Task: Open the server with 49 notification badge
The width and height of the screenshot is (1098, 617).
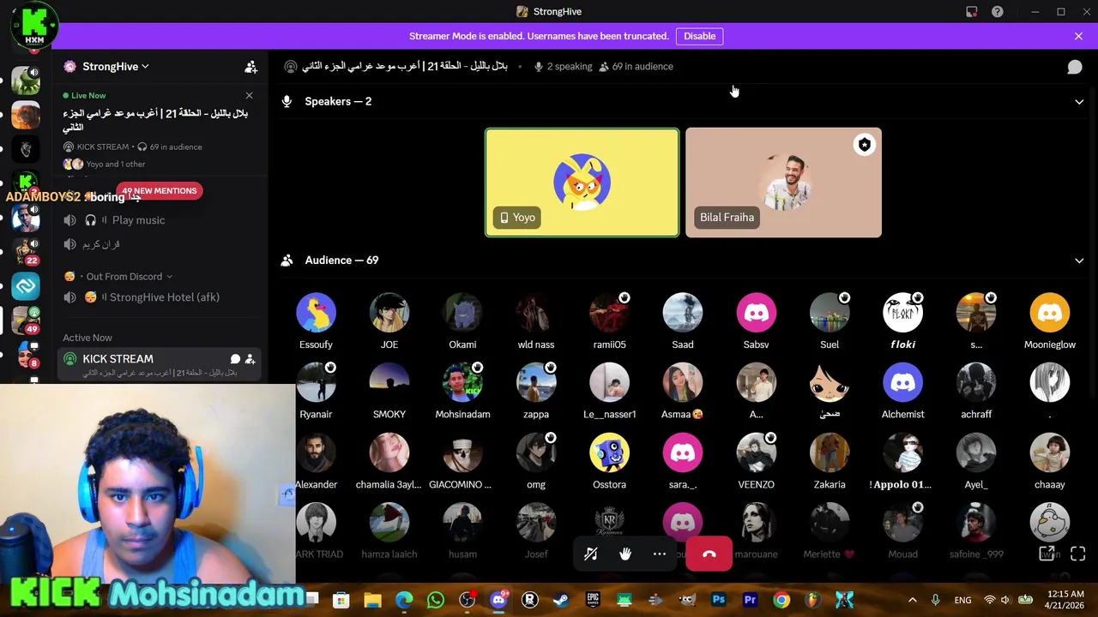Action: point(26,320)
